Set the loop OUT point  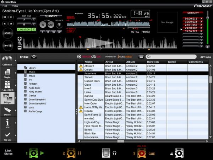click(51, 25)
